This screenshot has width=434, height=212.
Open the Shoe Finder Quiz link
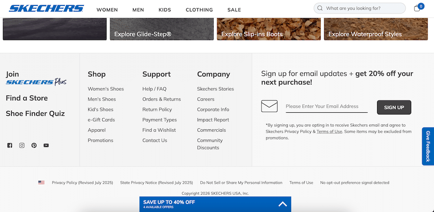click(x=35, y=113)
